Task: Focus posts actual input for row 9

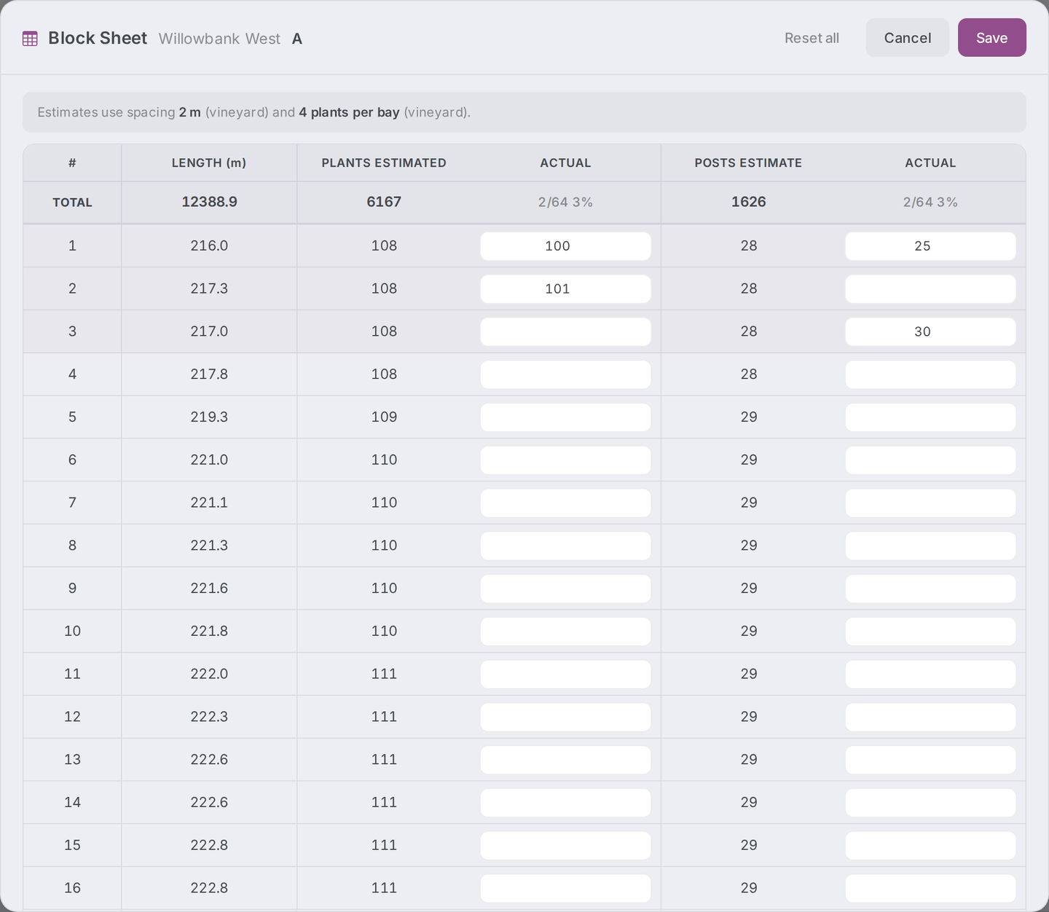Action: coord(930,589)
